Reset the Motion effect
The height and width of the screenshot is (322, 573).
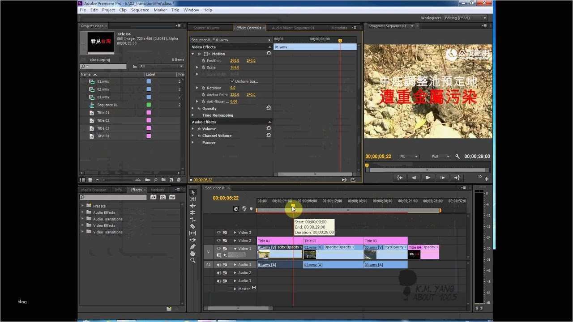[x=269, y=54]
